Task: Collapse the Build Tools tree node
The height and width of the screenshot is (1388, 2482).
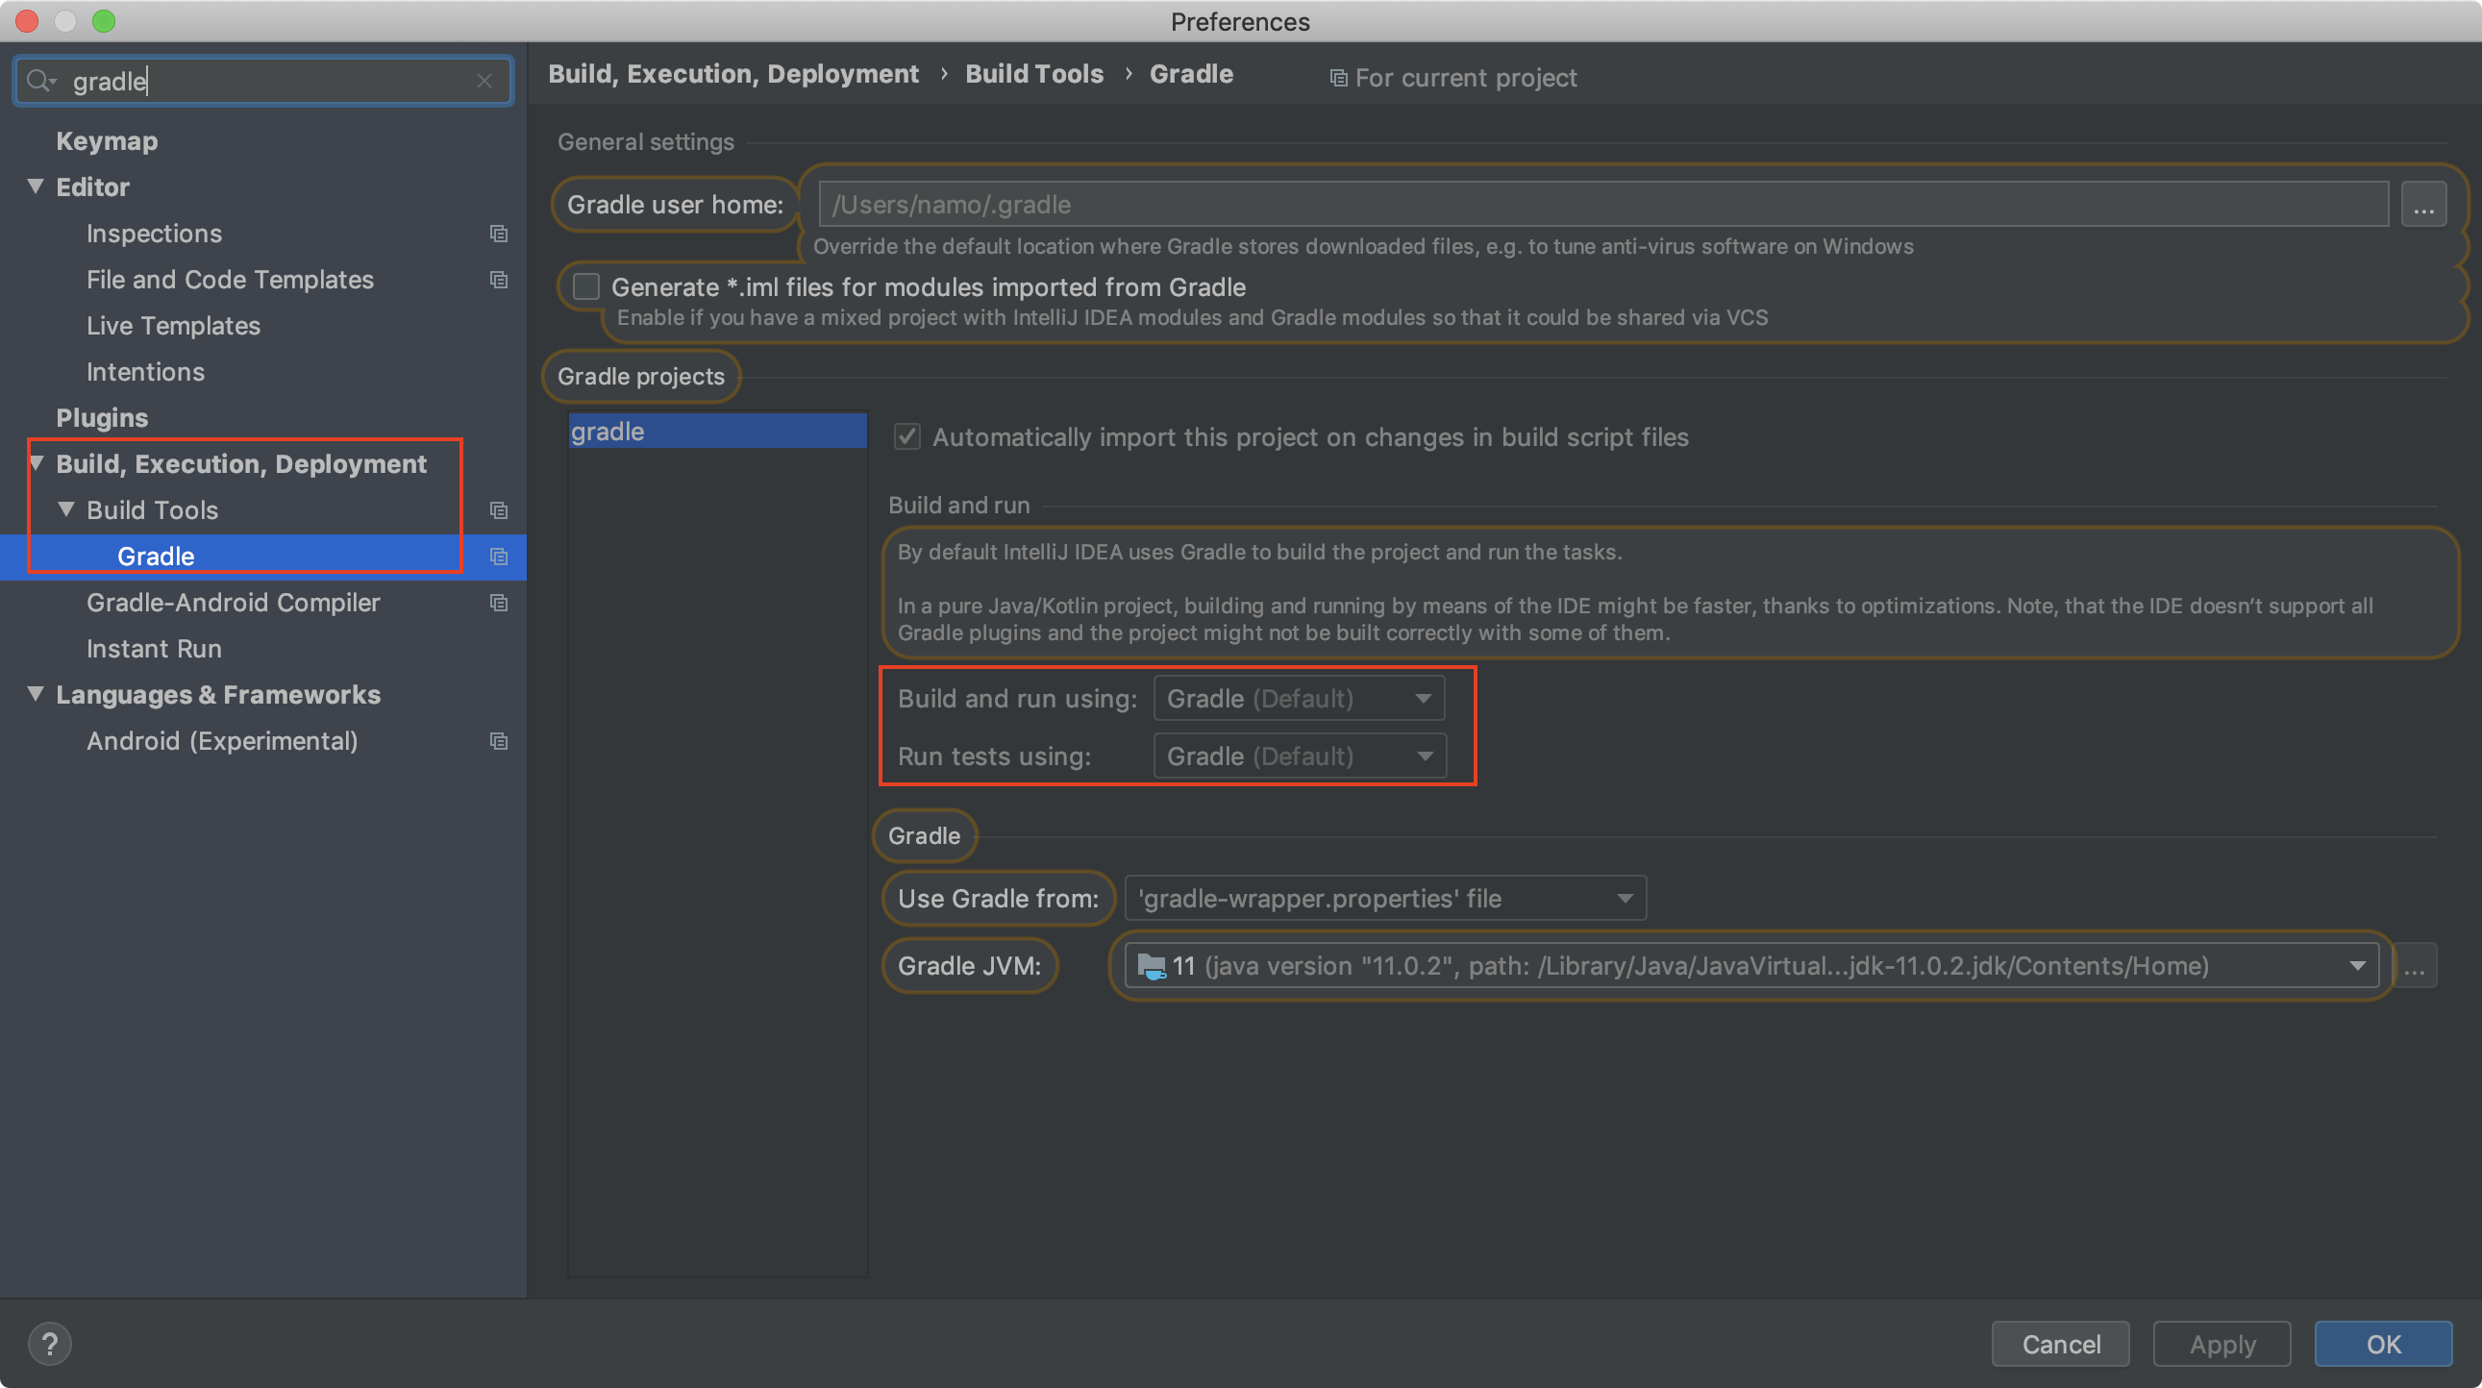Action: point(66,509)
